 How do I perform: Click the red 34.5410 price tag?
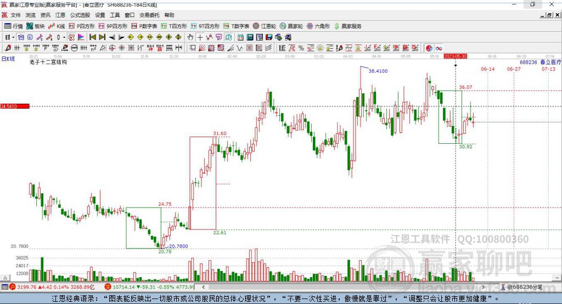pos(15,106)
